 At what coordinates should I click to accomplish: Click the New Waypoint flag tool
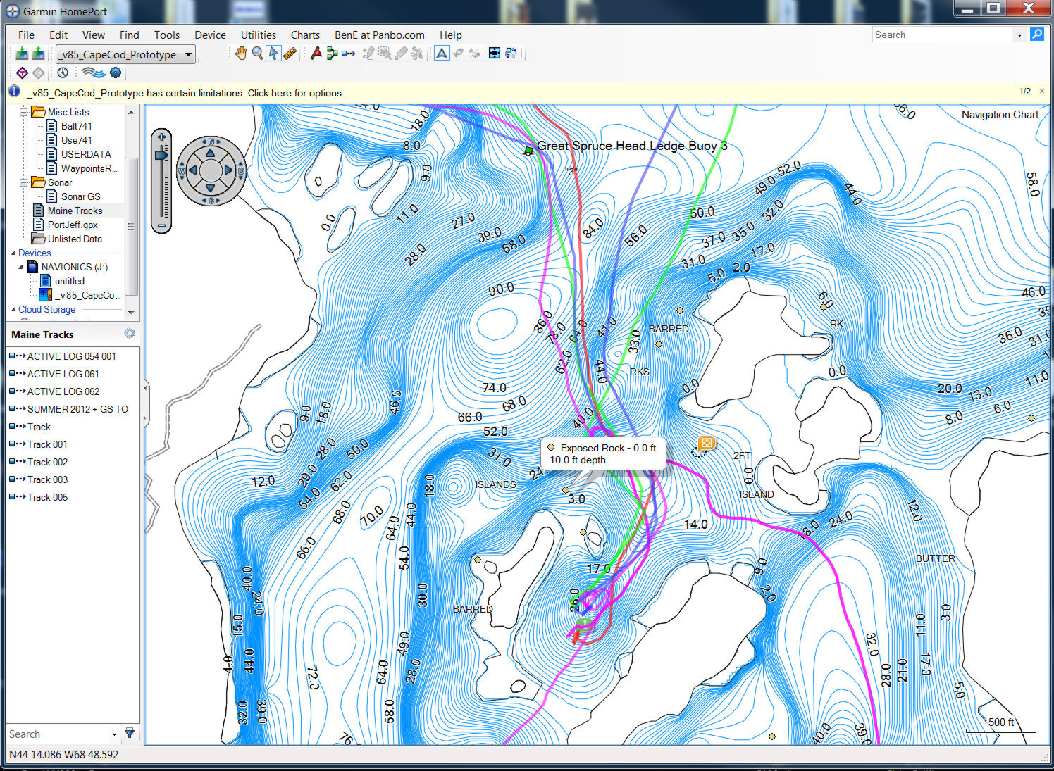point(316,54)
